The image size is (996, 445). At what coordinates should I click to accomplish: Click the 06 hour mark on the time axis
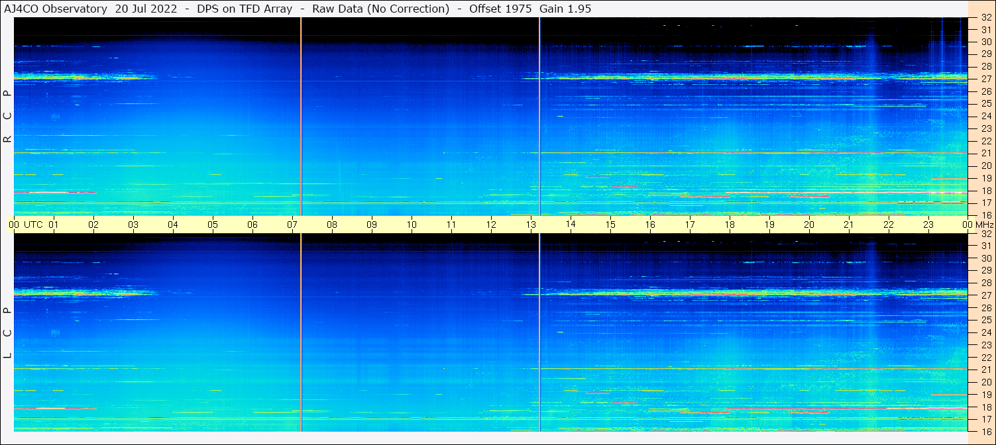click(x=252, y=224)
